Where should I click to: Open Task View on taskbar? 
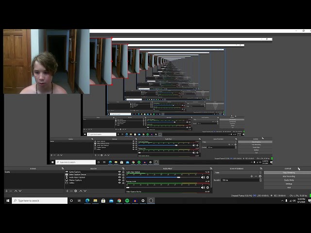[x=79, y=200]
